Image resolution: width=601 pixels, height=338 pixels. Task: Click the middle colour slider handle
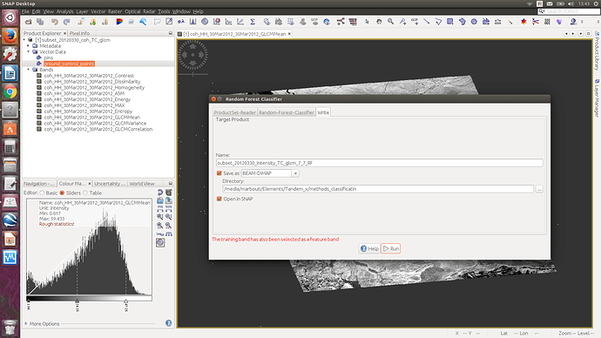click(77, 301)
